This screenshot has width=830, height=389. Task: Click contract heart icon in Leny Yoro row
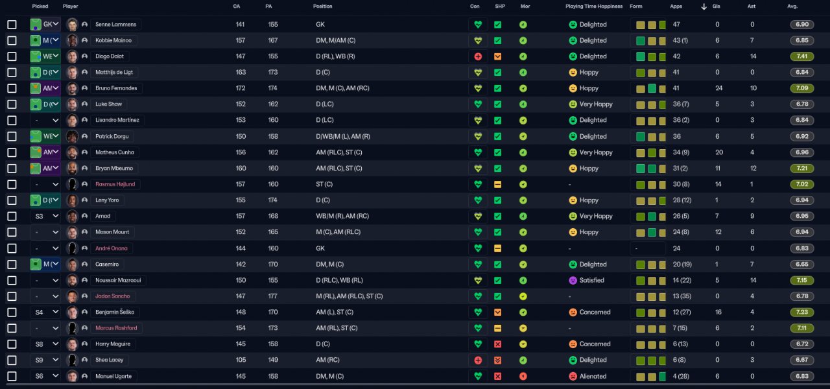[x=478, y=200]
